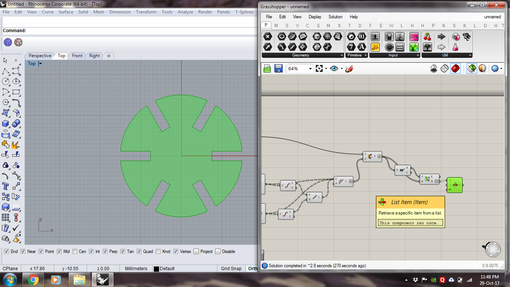
Task: Select the Area m² component on canvas
Action: pos(402,170)
